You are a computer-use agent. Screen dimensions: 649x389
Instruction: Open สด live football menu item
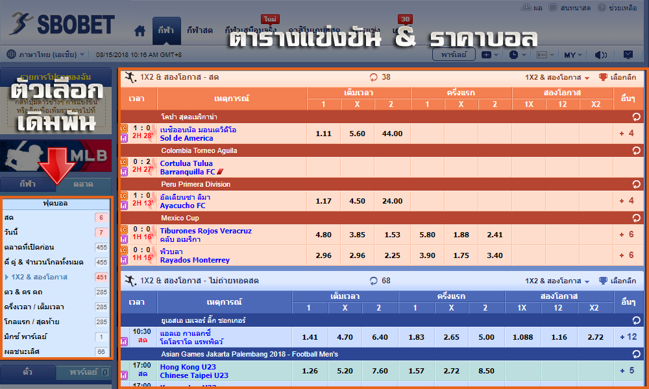click(x=55, y=217)
